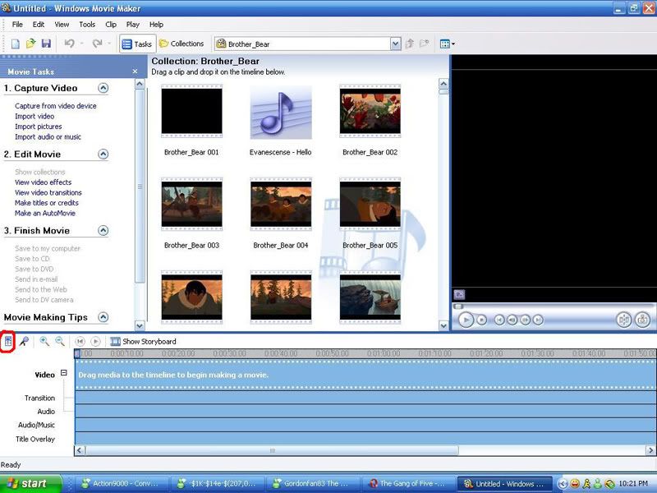Switch to The Gang of Five taskbar window
657x493 pixels.
407,484
